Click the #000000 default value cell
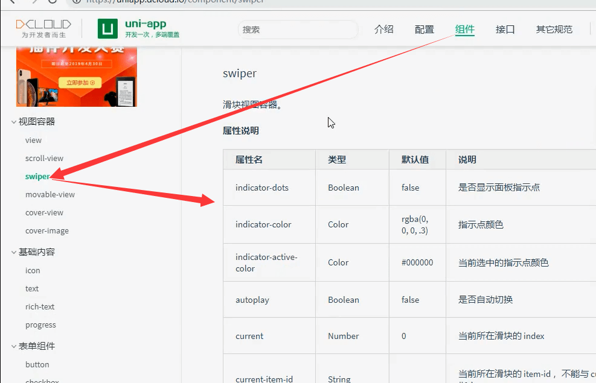Image resolution: width=596 pixels, height=383 pixels. click(417, 263)
